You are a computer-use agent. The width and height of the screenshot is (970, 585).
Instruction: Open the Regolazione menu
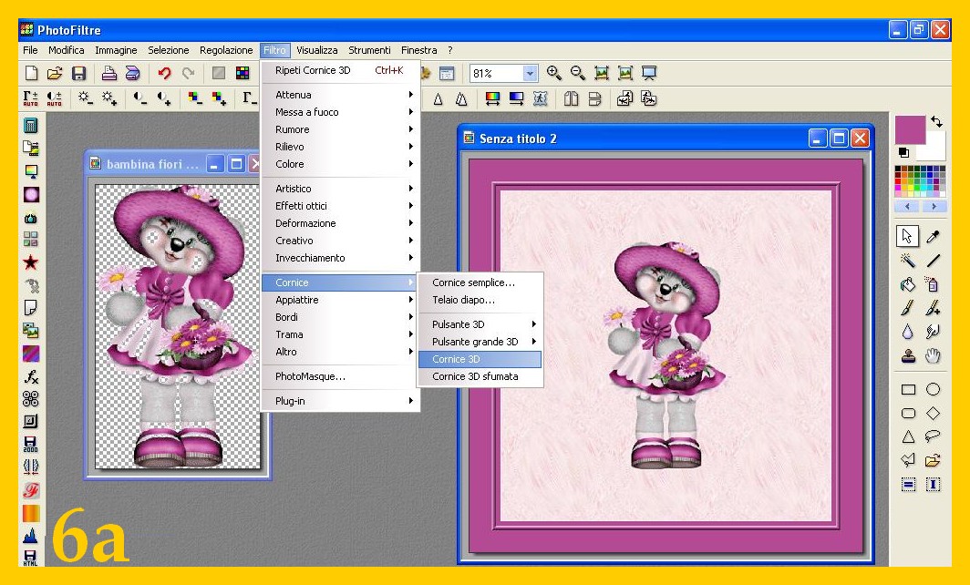[x=226, y=50]
